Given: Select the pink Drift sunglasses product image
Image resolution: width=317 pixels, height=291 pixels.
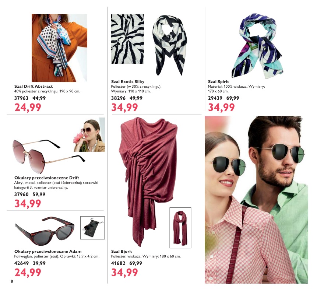Looking at the screenshot, I should 49,156.
